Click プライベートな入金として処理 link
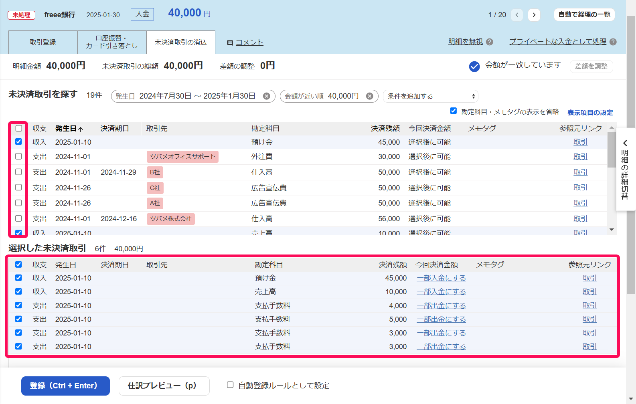This screenshot has width=636, height=404. (x=558, y=42)
